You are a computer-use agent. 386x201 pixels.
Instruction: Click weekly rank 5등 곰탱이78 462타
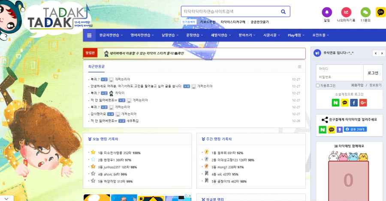(229, 182)
